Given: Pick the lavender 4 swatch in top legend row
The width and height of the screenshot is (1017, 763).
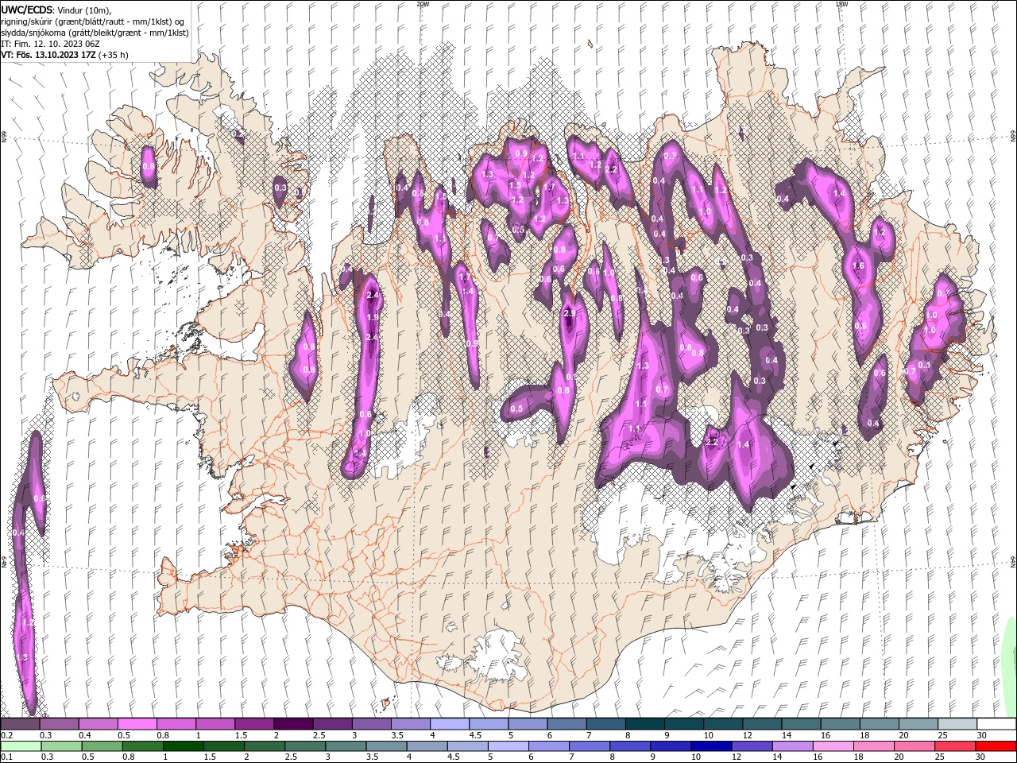Looking at the screenshot, I should pyautogui.click(x=449, y=724).
